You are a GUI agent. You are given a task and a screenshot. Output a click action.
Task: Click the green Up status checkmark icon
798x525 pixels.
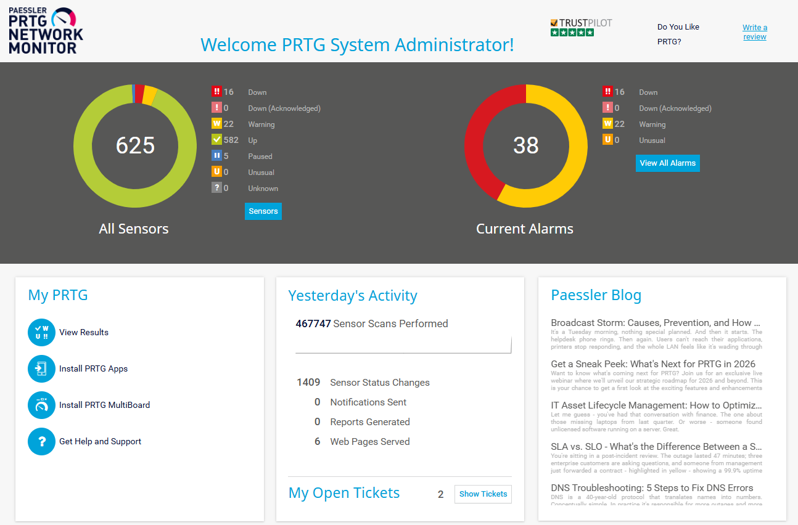coord(216,140)
